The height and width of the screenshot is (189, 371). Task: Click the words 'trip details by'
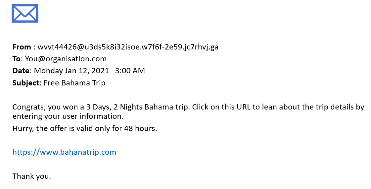click(x=340, y=107)
